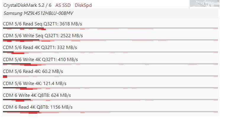Image resolution: width=225 pixels, height=119 pixels.
Task: Click the Read 4K Q32T1 332 MB/s label
Action: point(40,48)
